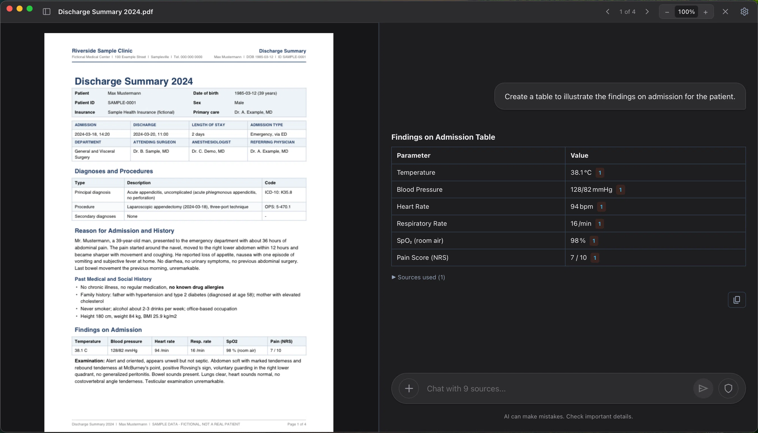Image resolution: width=758 pixels, height=433 pixels.
Task: Click 'AI can make mistakes' disclaimer text
Action: coord(568,416)
